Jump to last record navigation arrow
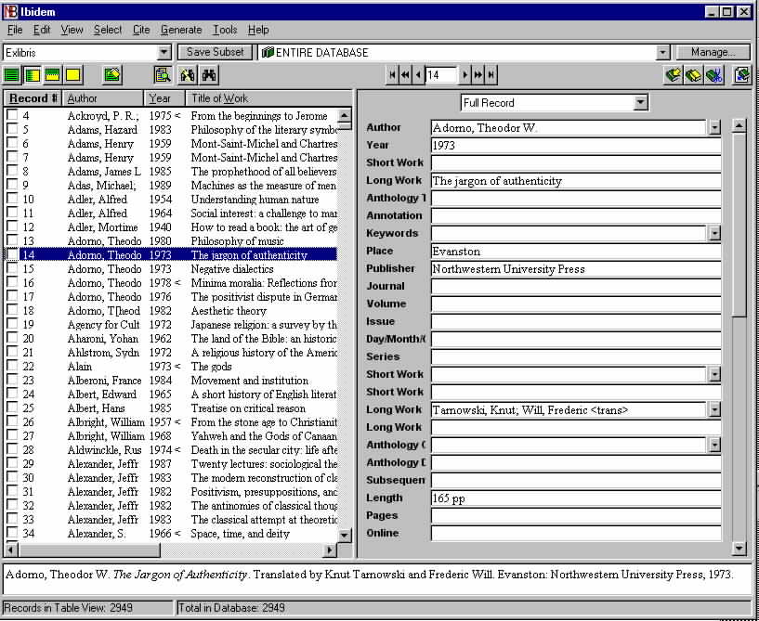The height and width of the screenshot is (621, 759). (x=491, y=75)
